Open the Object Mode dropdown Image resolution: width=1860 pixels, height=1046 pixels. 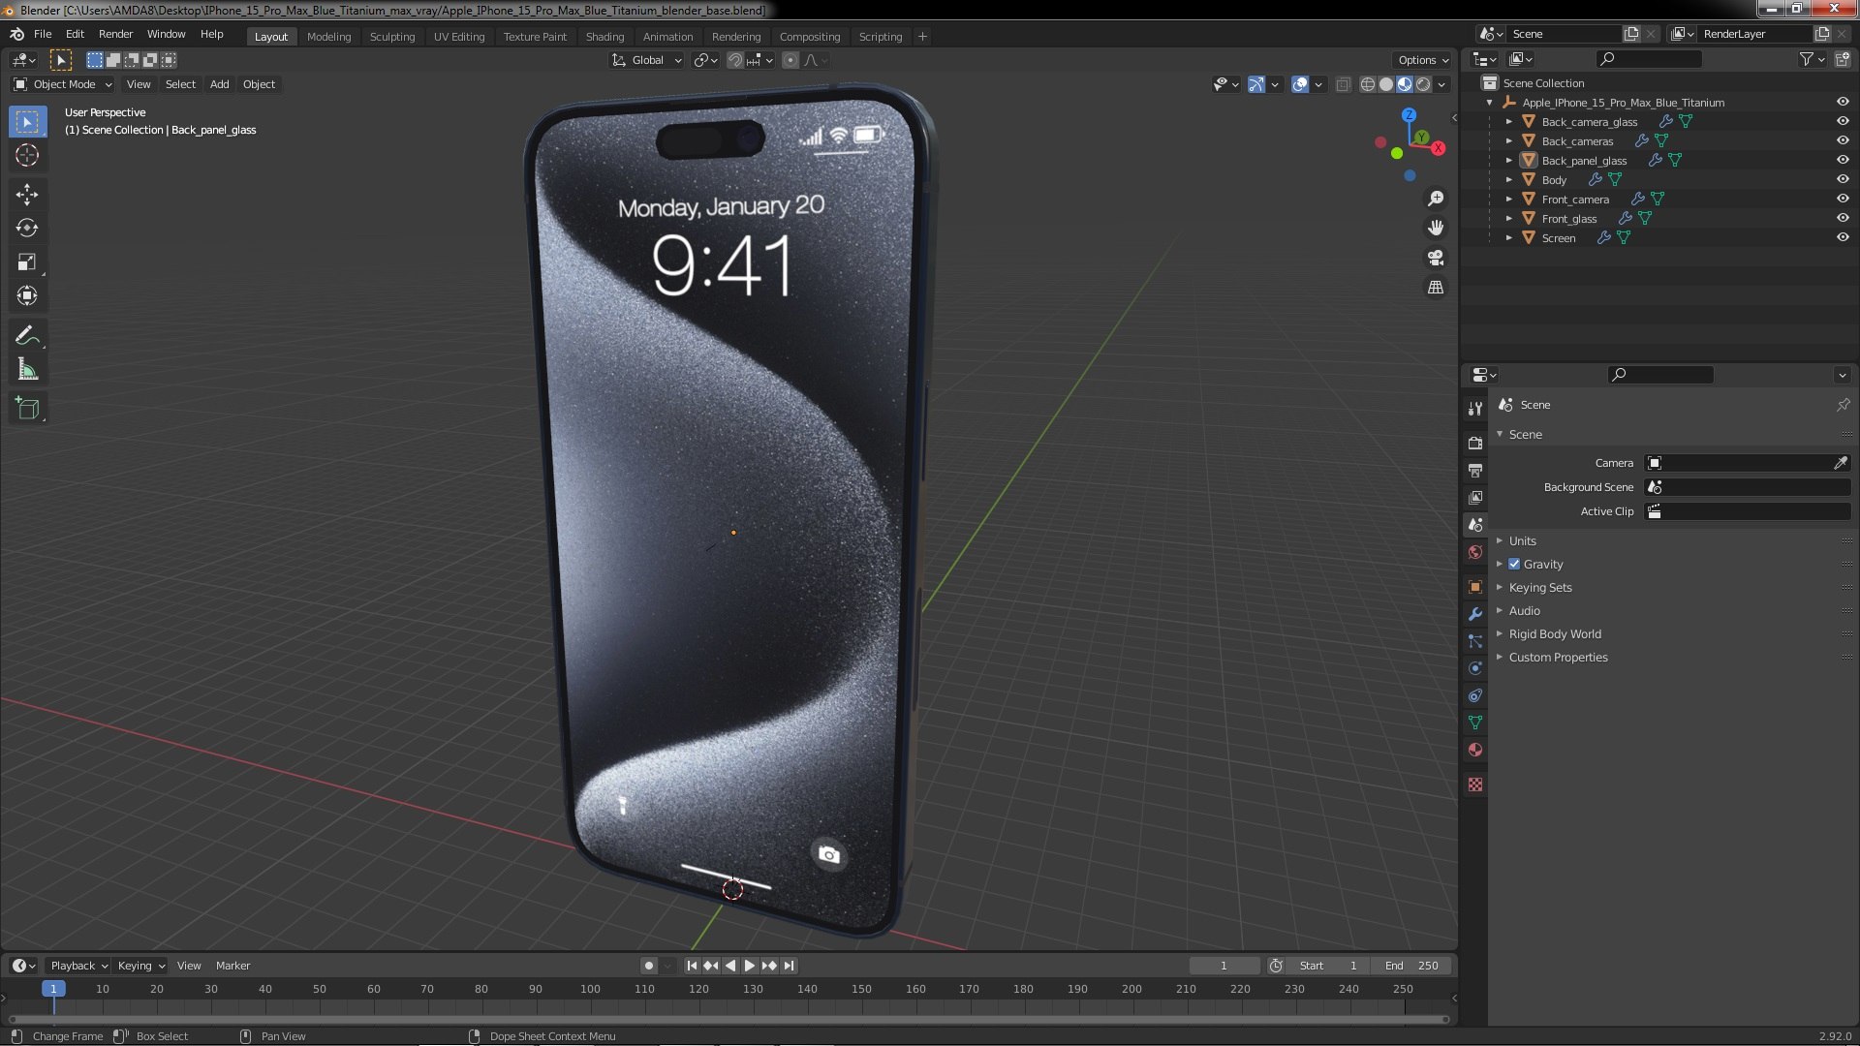(64, 84)
